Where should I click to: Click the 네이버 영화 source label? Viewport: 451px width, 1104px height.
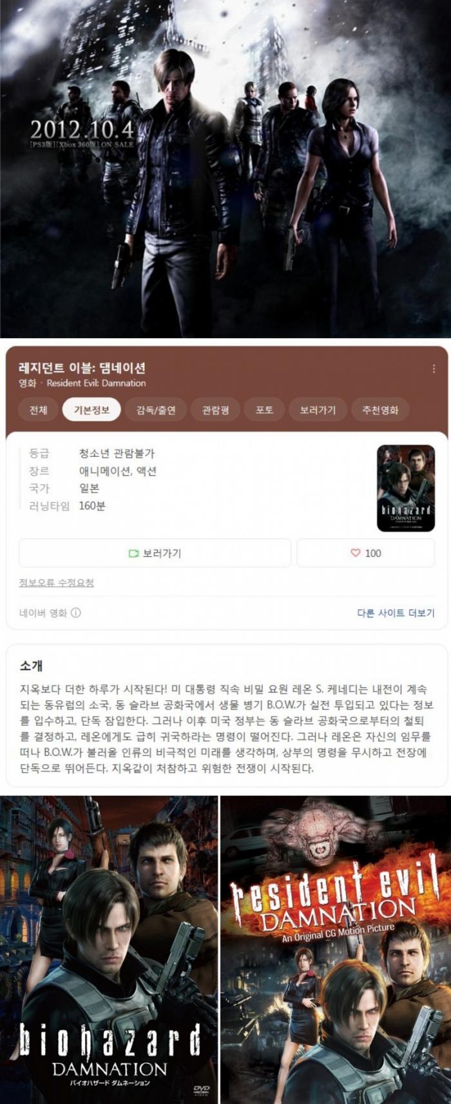tap(43, 613)
